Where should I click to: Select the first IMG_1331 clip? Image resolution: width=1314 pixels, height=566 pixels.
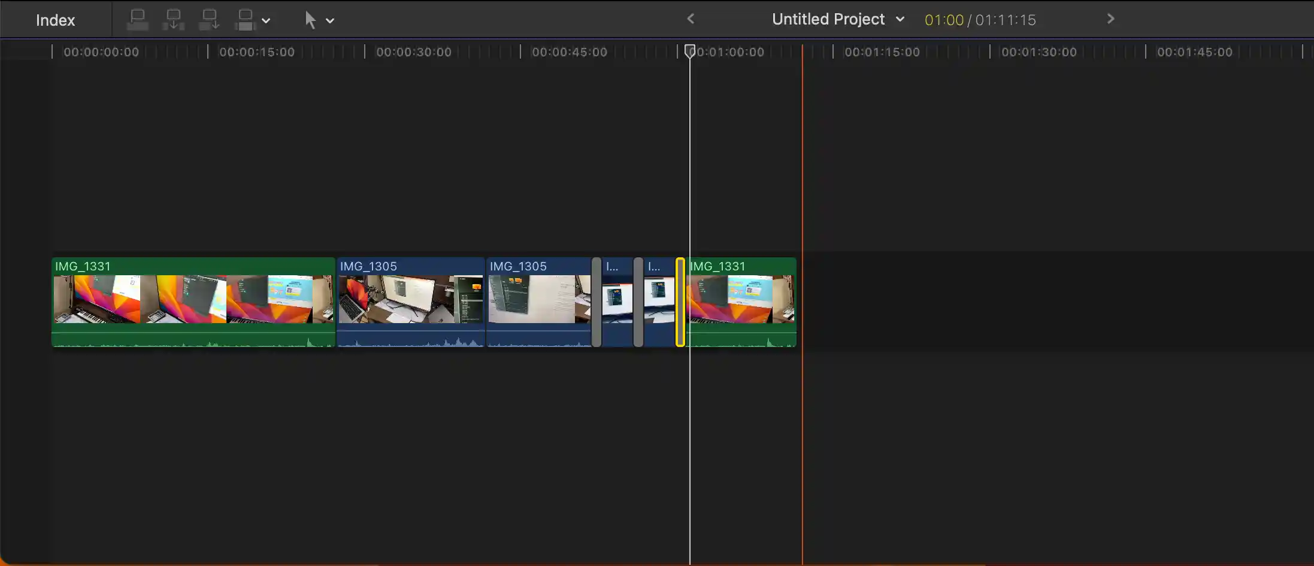[193, 302]
